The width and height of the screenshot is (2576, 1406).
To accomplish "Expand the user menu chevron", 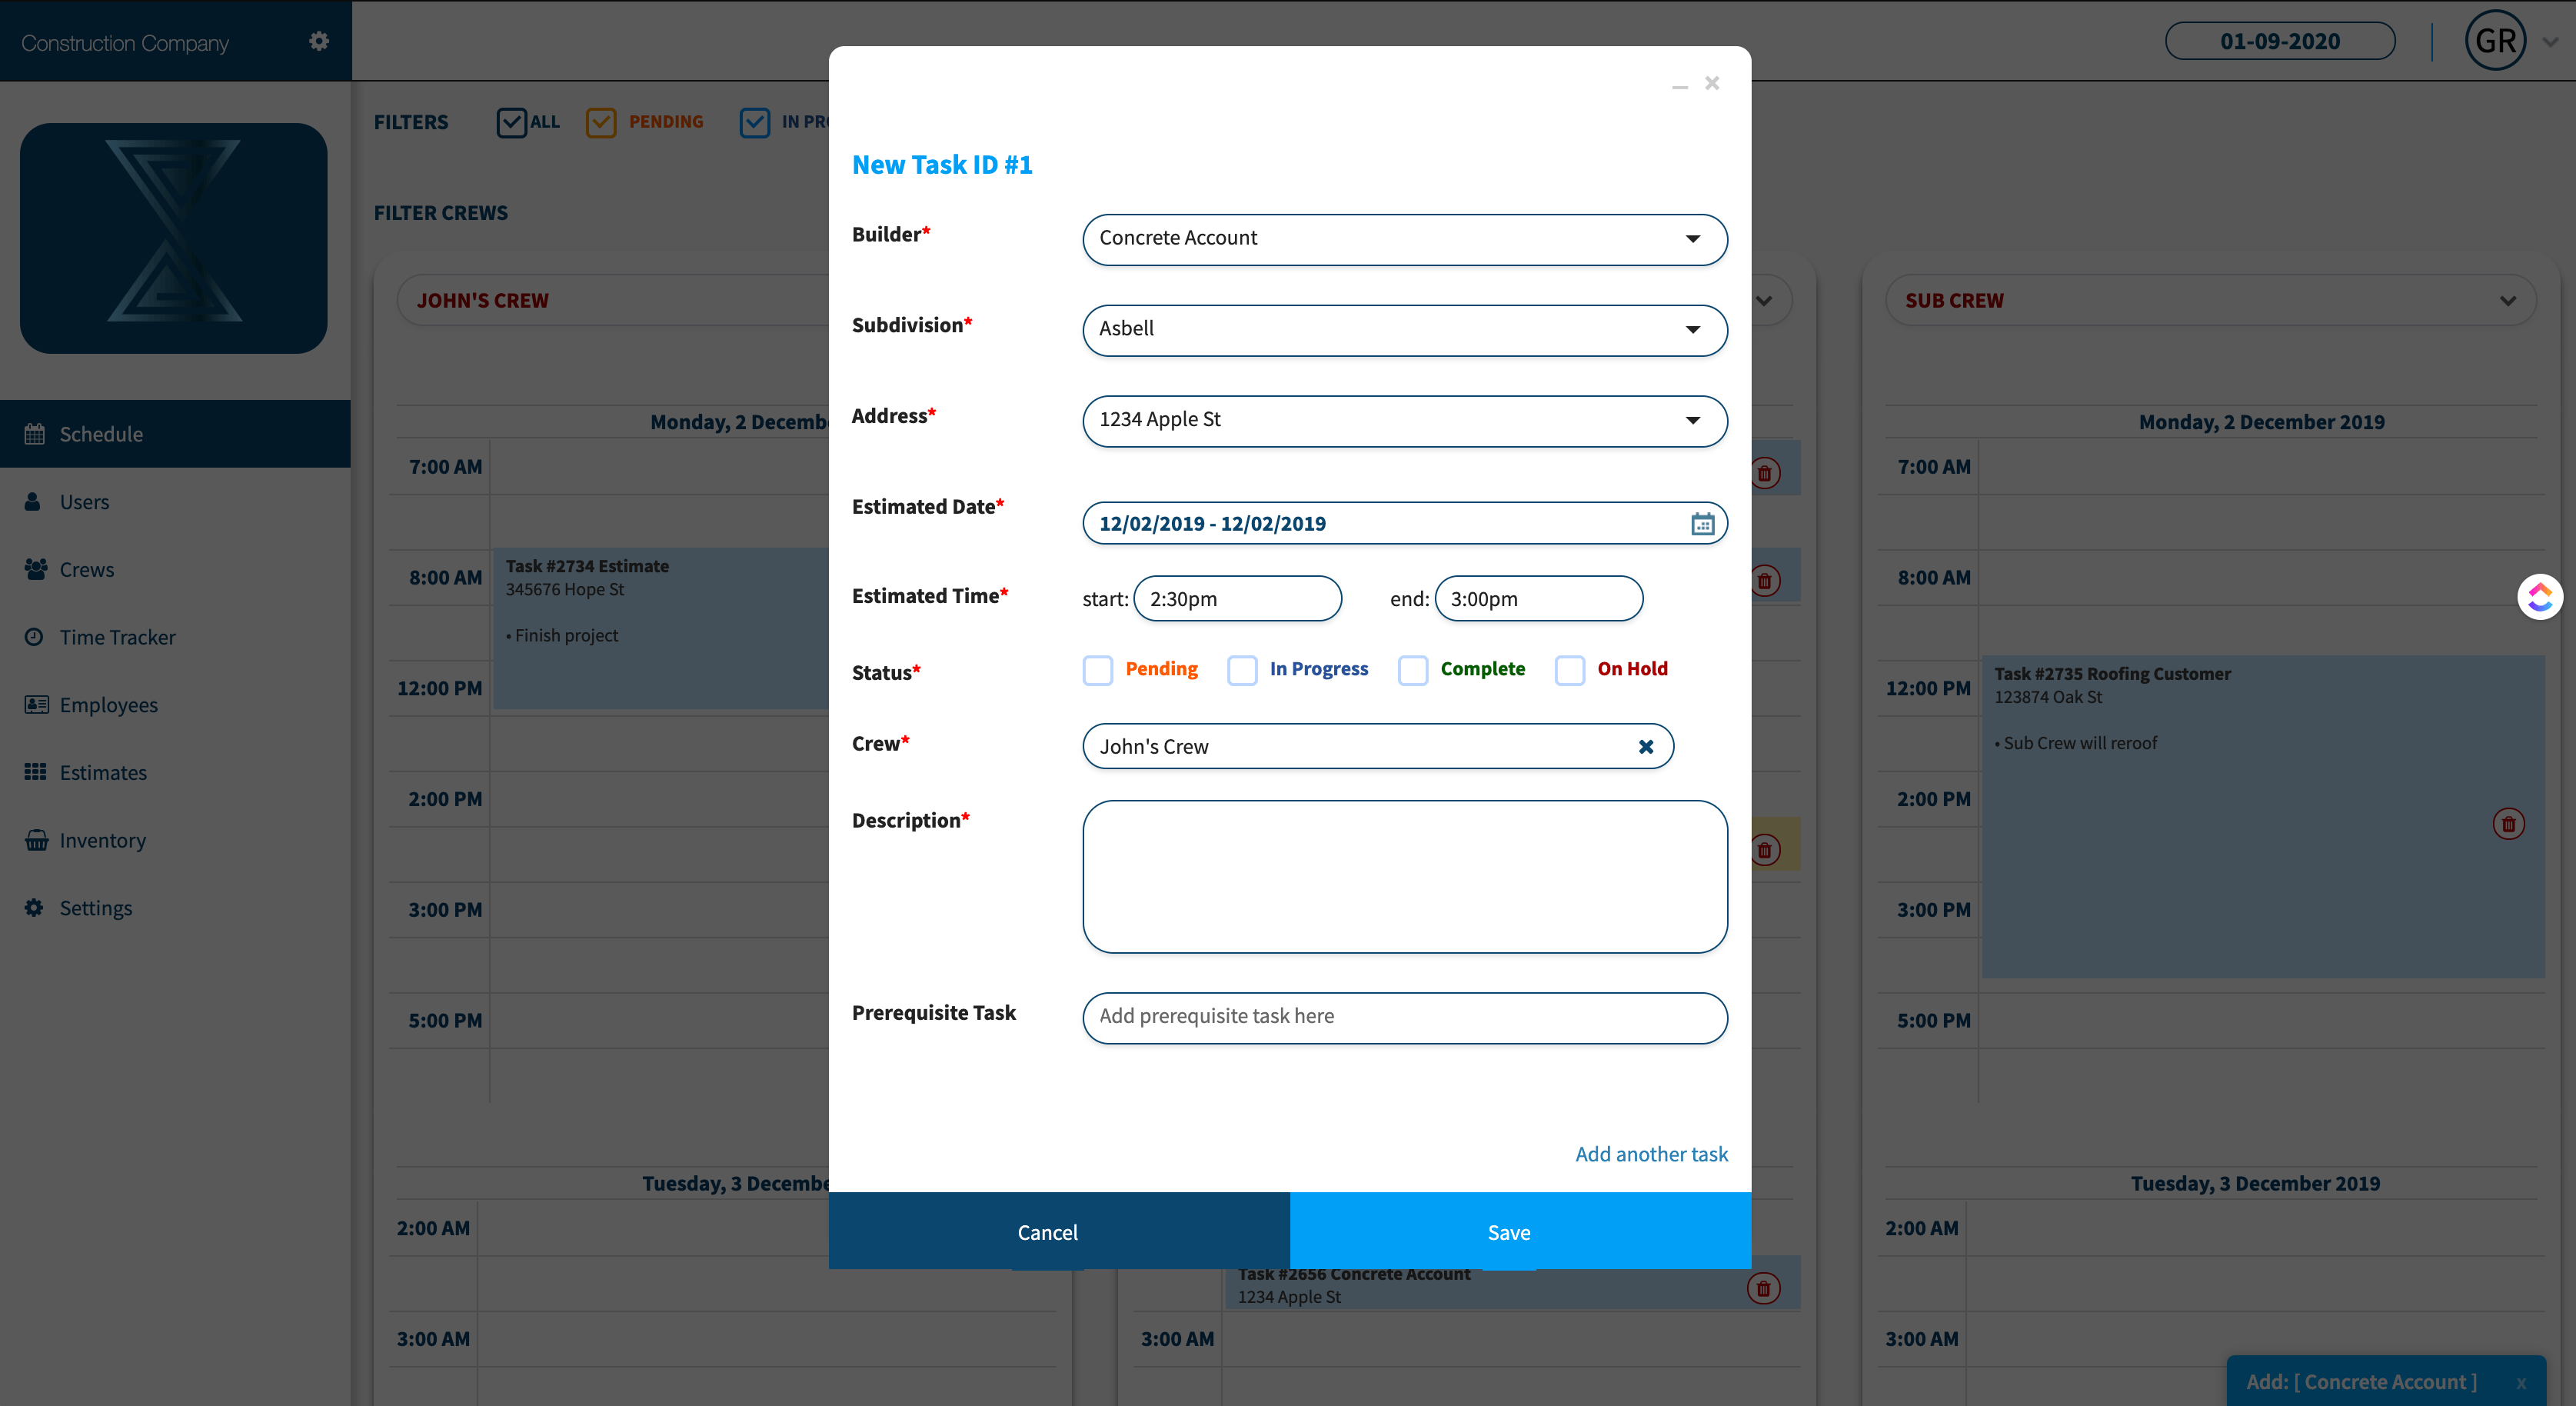I will (2550, 42).
